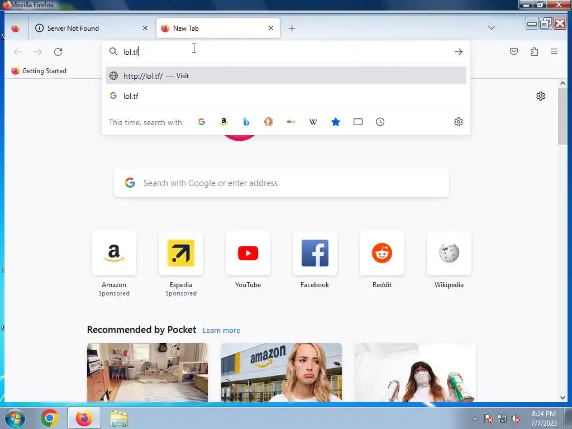Screen dimensions: 572x429
Task: Search open tabs with tab icon
Action: 358,122
